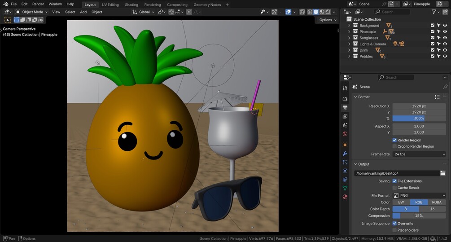Open the Render menu
The width and height of the screenshot is (451, 242).
coord(38,4)
